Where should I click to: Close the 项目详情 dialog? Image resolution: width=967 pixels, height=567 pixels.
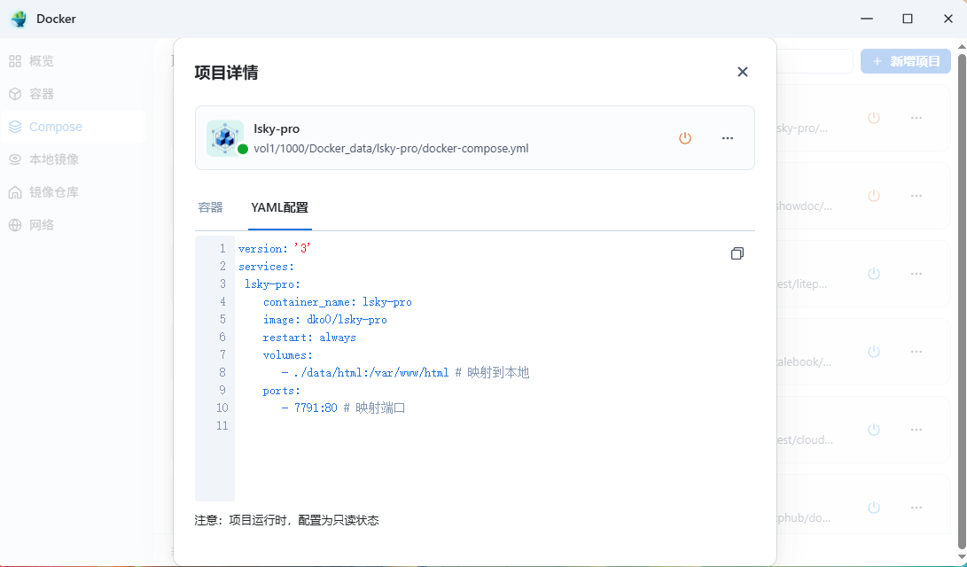tap(743, 72)
